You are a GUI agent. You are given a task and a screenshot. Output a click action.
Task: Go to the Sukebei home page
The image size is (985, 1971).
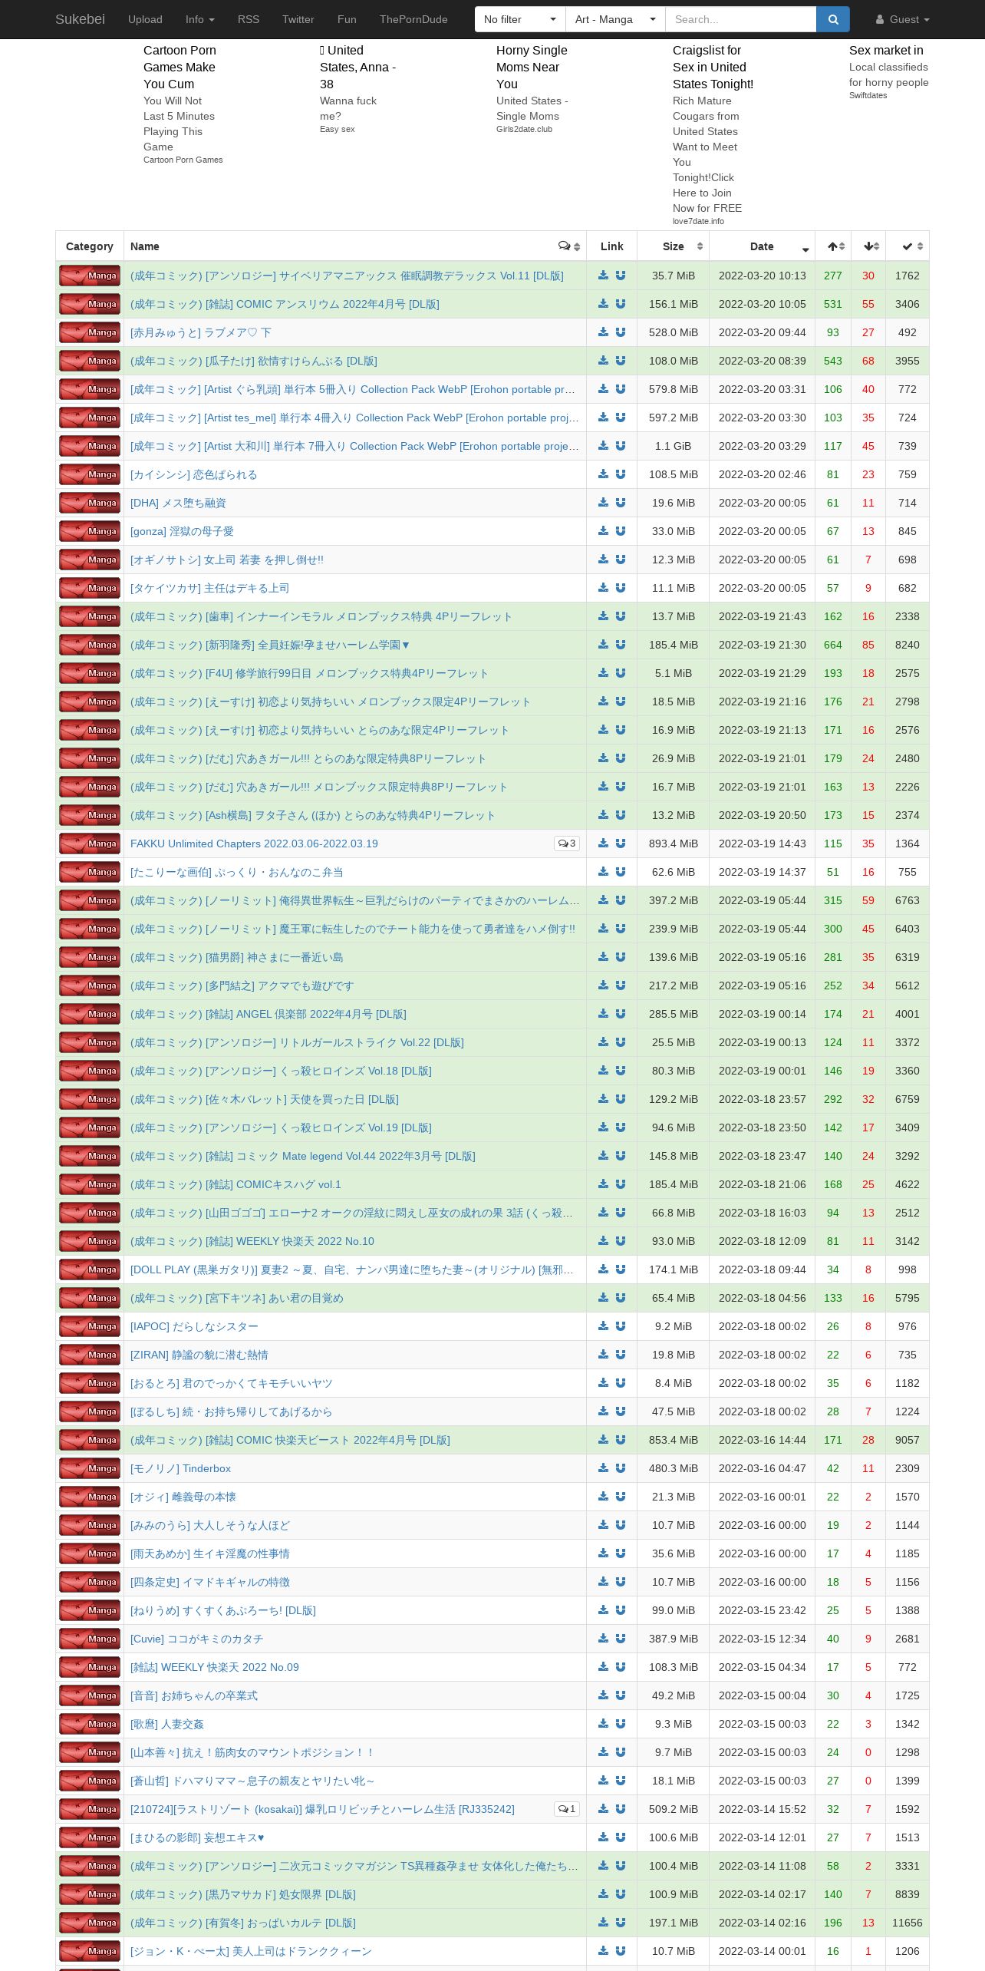click(80, 19)
